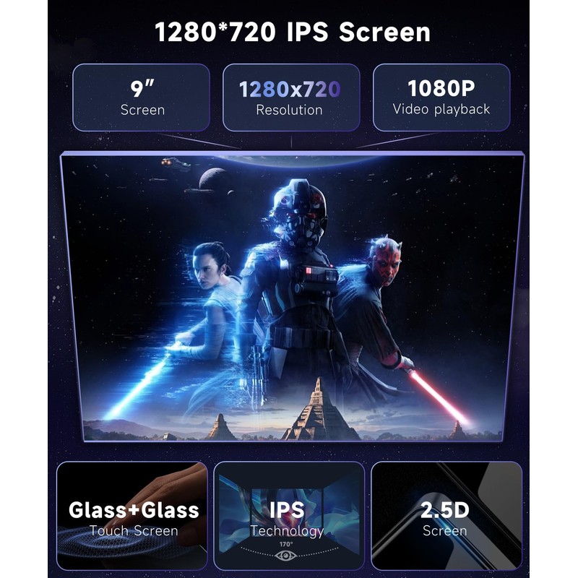
Task: Click the 1280*720 IPS Screen headline
Action: (293, 32)
